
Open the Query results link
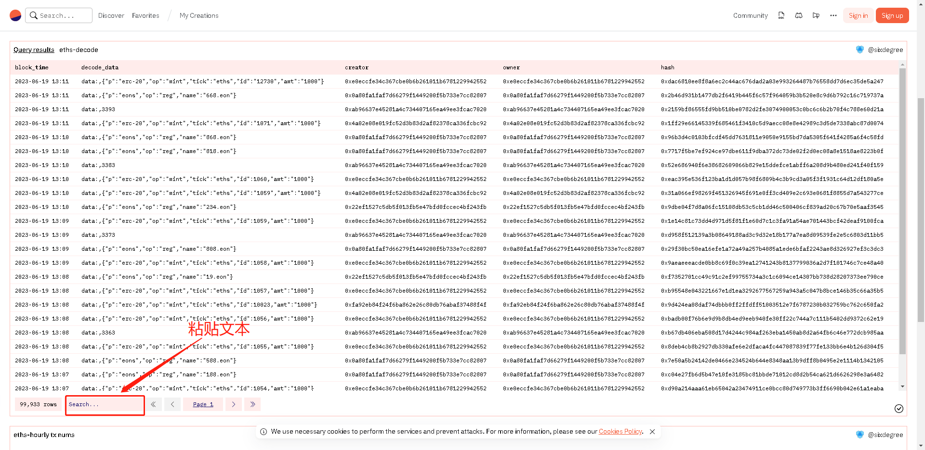(34, 50)
